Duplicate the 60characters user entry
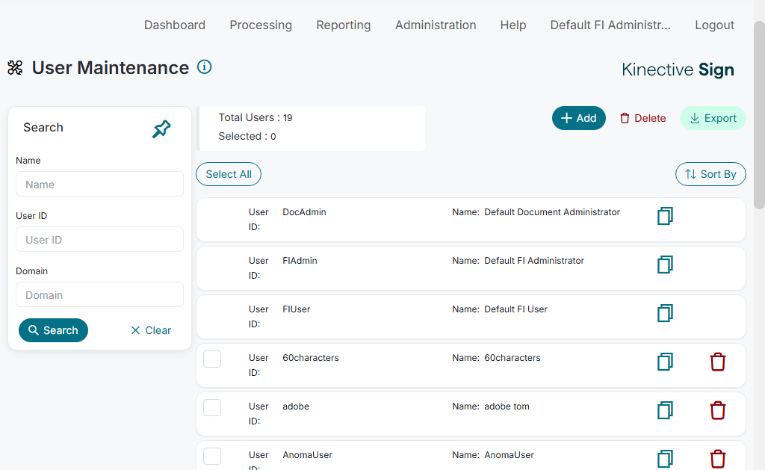The image size is (765, 470). pyautogui.click(x=665, y=362)
